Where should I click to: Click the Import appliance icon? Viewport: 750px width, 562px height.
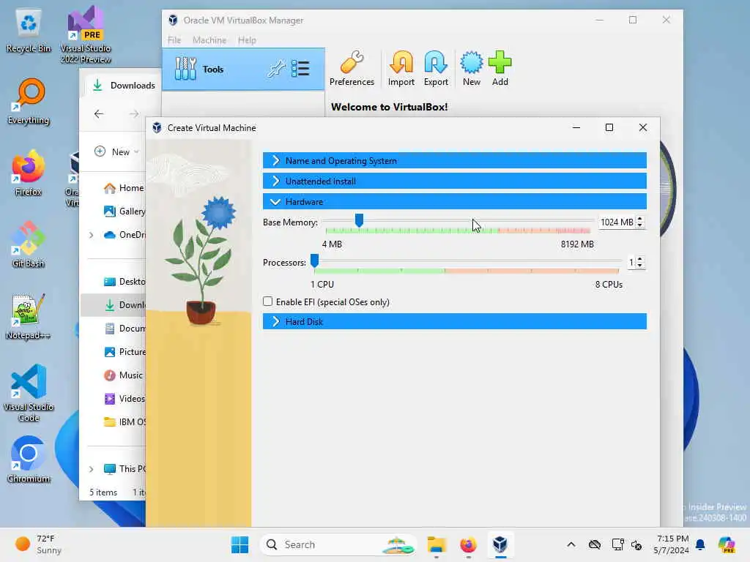click(x=401, y=69)
